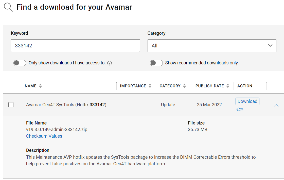Viewport: 284px width, 180px height.
Task: Click the CATEGORY column header
Action: pos(170,86)
